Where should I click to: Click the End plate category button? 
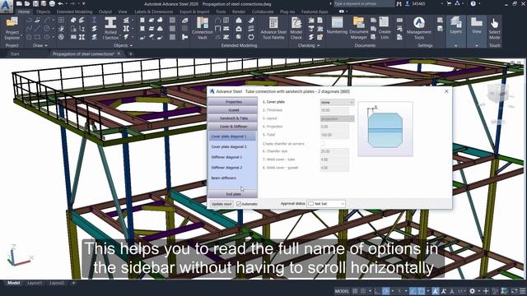(233, 194)
